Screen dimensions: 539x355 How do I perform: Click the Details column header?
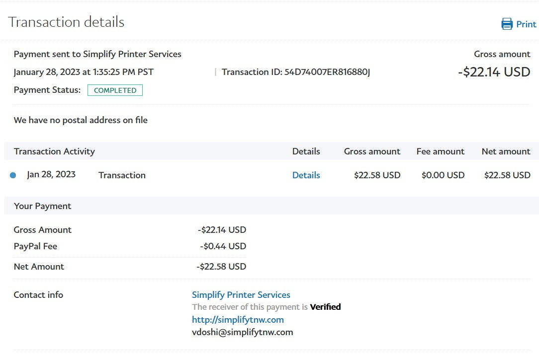(306, 151)
